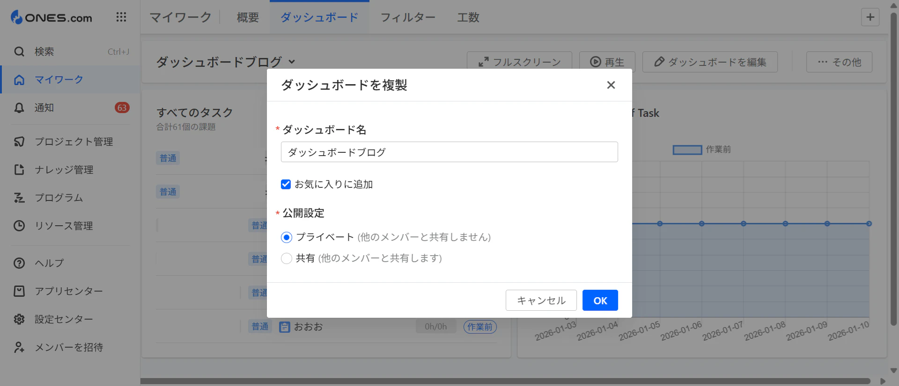This screenshot has width=899, height=386.
Task: Toggle the 作業前 chart legend item
Action: 702,150
